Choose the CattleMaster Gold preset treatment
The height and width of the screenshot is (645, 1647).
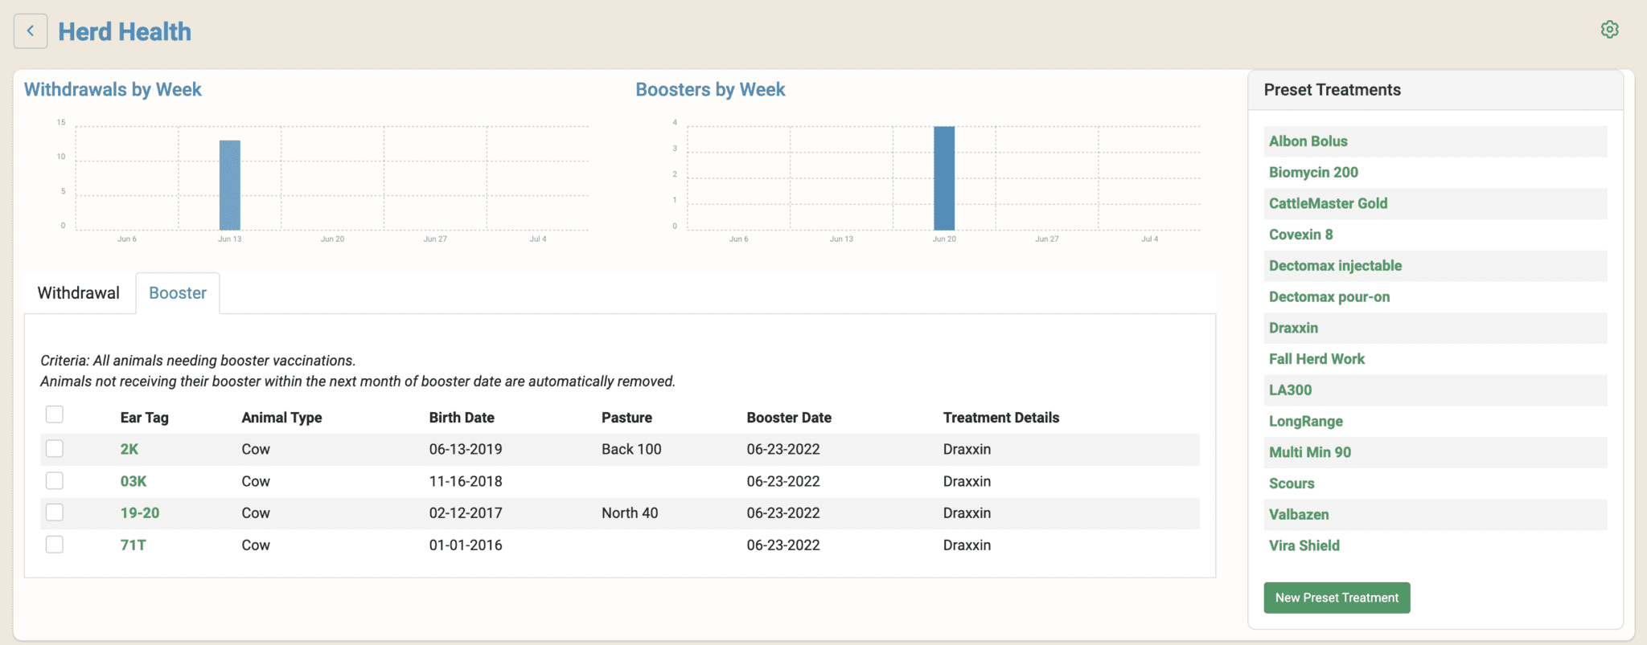pos(1328,203)
